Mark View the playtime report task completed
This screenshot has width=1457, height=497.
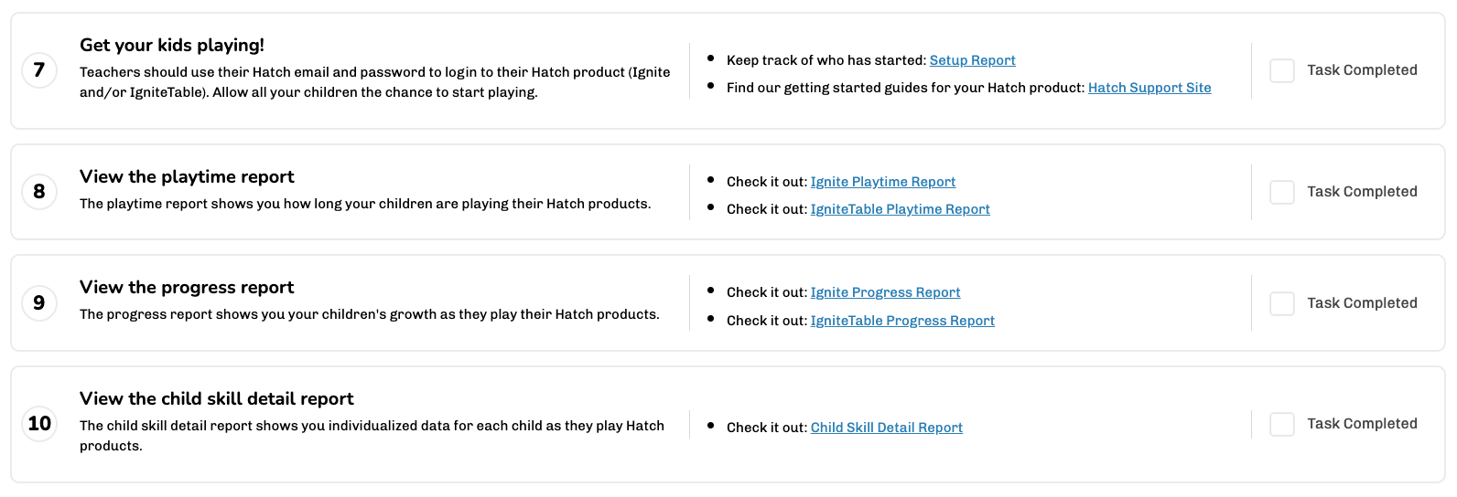[x=1282, y=192]
